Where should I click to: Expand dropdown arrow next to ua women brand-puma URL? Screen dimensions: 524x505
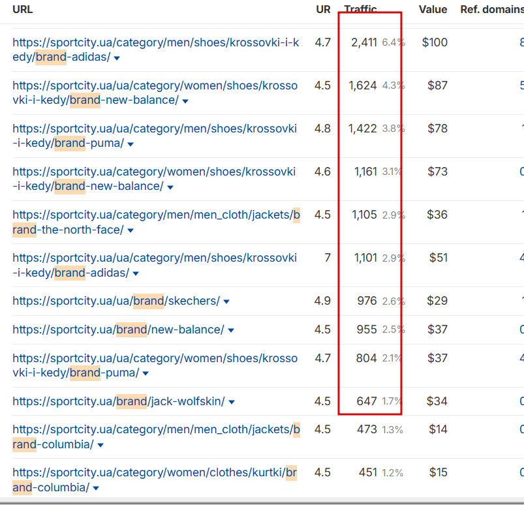point(146,373)
